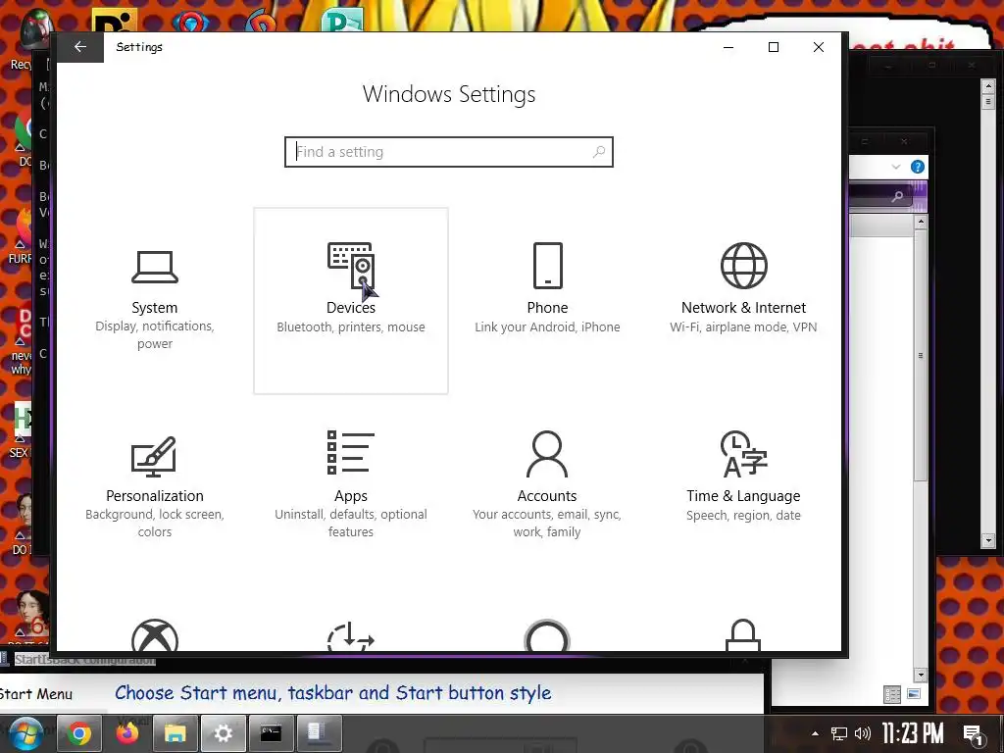1004x753 pixels.
Task: Open the System settings category
Action: tap(154, 300)
